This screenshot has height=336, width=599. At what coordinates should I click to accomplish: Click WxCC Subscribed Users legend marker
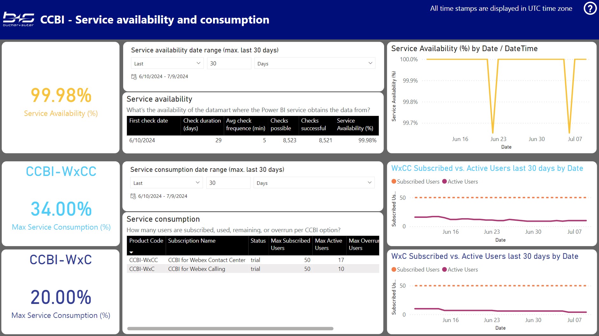click(x=394, y=181)
